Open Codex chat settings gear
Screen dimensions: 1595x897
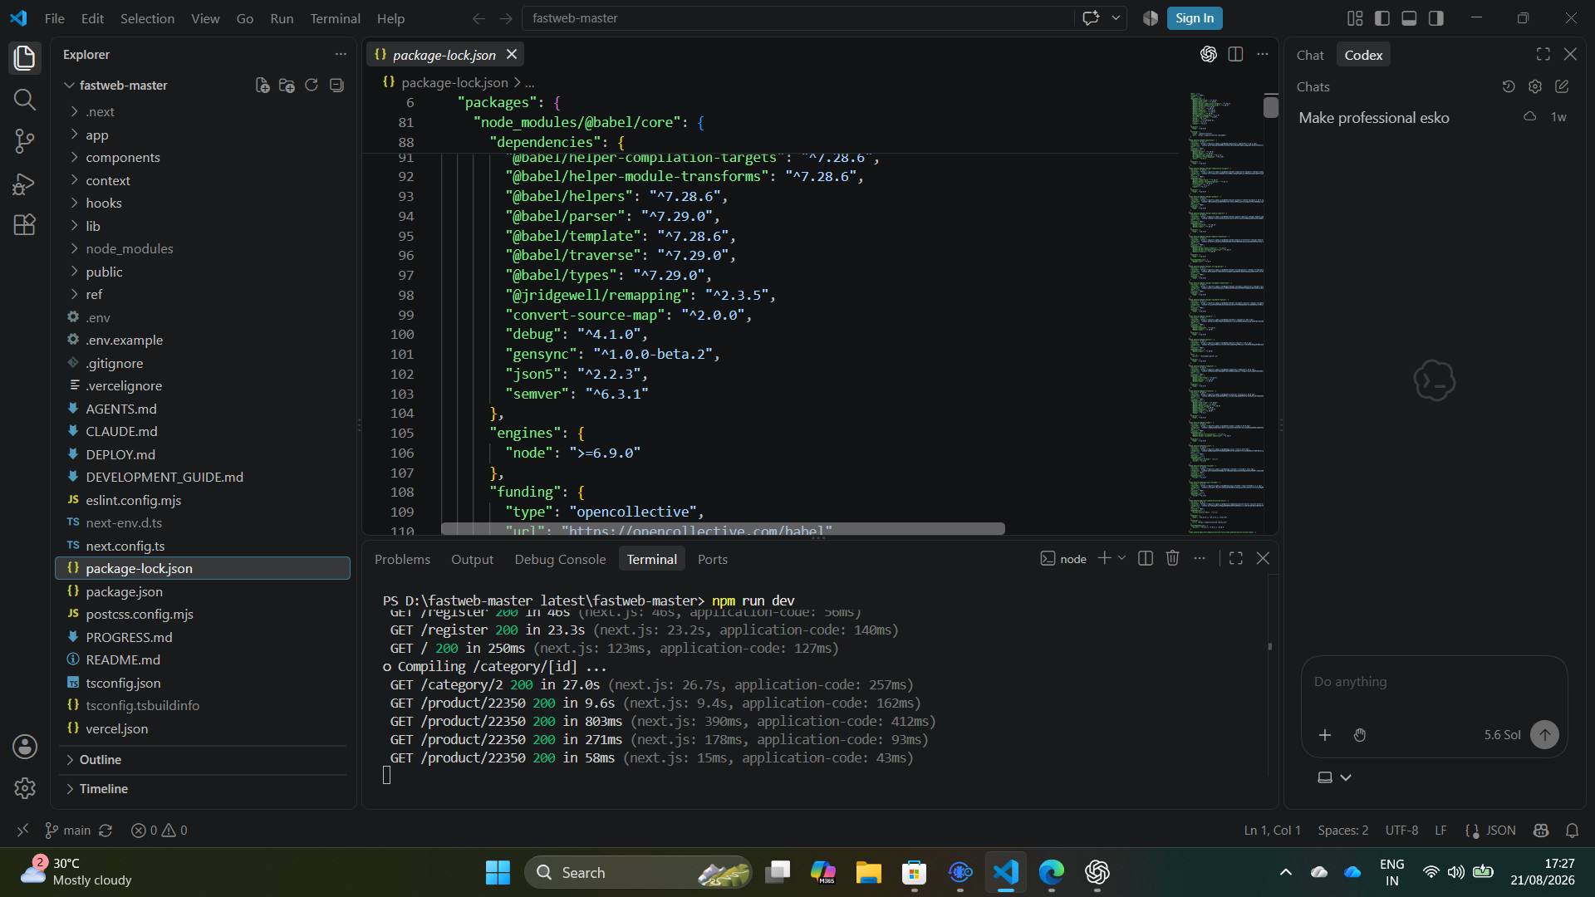pyautogui.click(x=1535, y=86)
